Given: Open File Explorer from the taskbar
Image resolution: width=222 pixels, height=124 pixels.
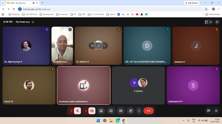Looking at the screenshot, I should (111, 120).
